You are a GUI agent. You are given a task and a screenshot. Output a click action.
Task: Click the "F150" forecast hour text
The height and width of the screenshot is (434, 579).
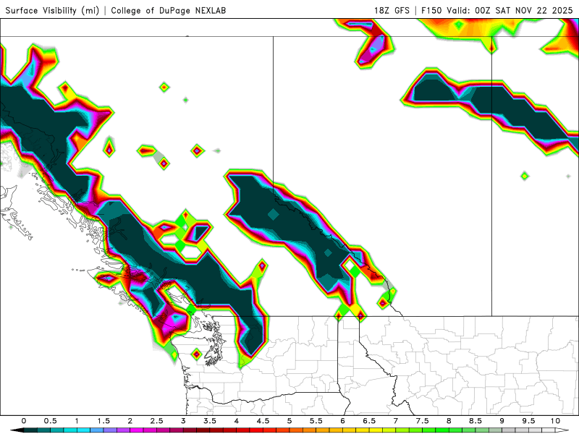(x=431, y=10)
